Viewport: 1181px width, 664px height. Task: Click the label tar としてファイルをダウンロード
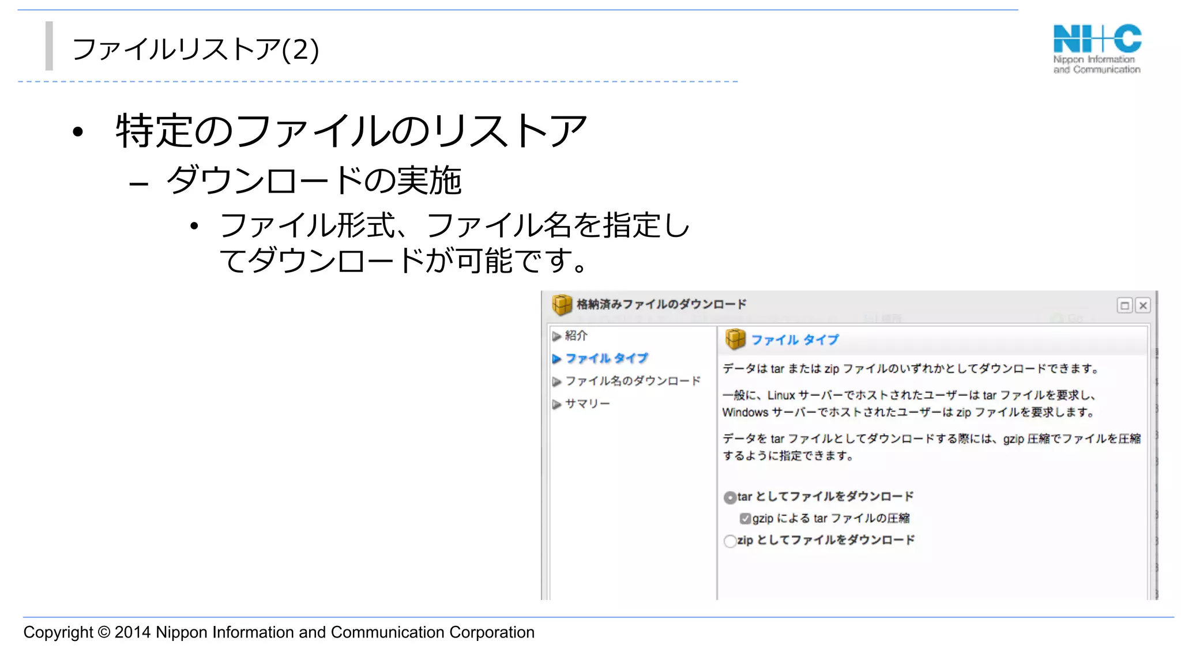826,497
